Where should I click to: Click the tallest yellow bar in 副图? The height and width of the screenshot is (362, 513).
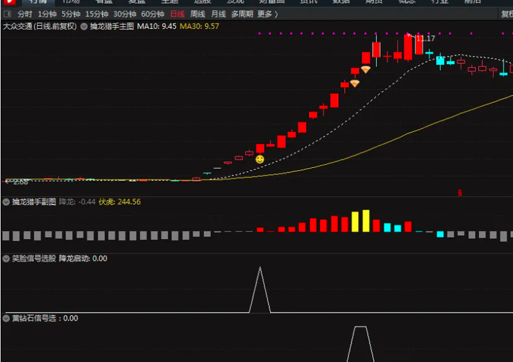[x=365, y=220]
